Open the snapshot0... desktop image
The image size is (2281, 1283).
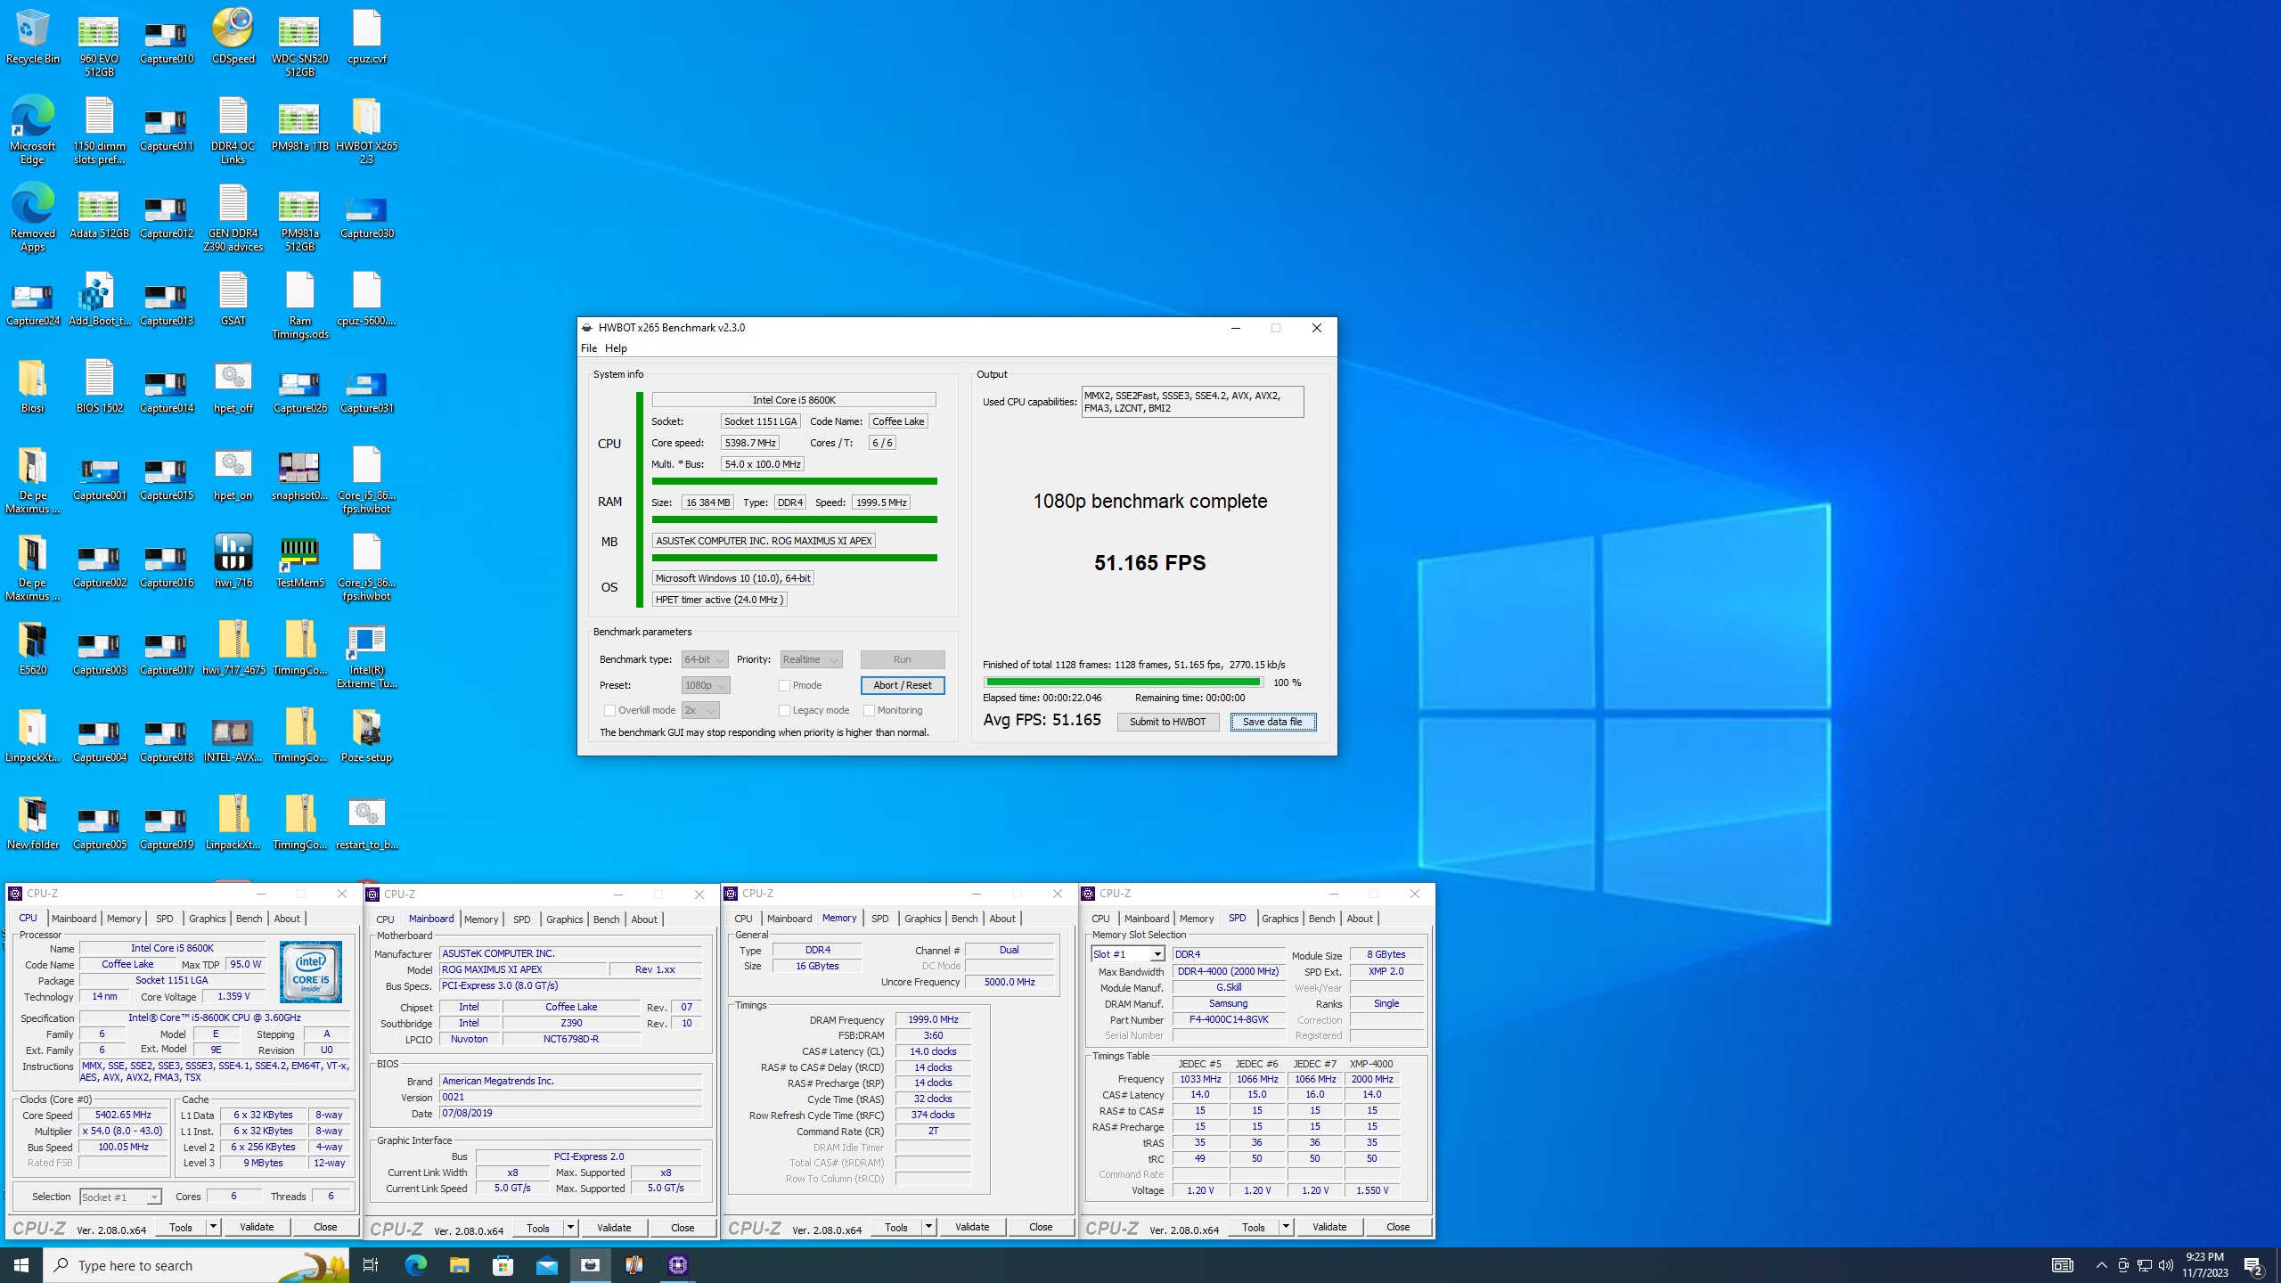tap(299, 474)
